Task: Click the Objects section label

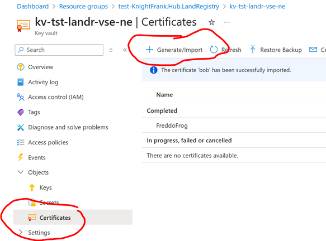Action: [x=38, y=172]
